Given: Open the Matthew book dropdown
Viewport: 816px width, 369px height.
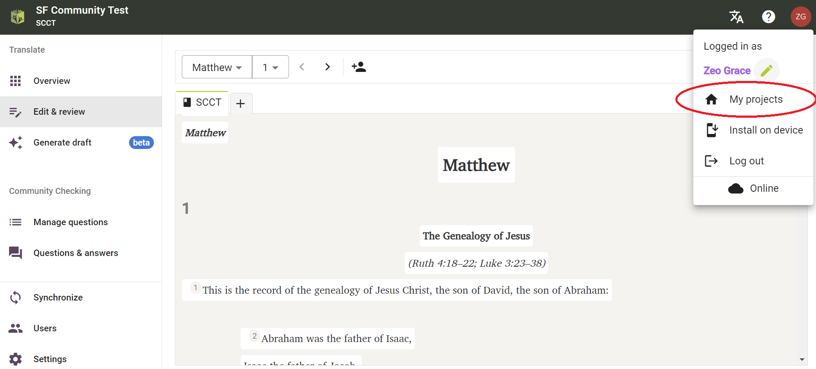Looking at the screenshot, I should (217, 67).
